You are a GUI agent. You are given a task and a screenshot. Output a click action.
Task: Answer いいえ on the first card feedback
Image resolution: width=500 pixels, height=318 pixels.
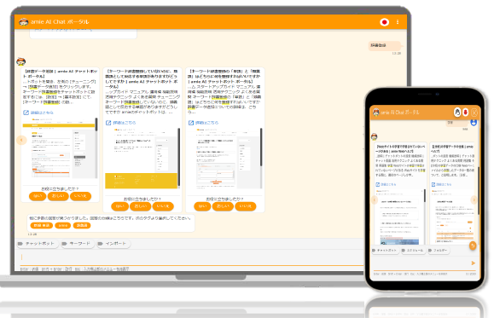click(80, 196)
